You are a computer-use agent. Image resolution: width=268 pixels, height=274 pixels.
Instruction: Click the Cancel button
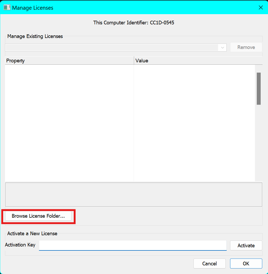coord(209,264)
